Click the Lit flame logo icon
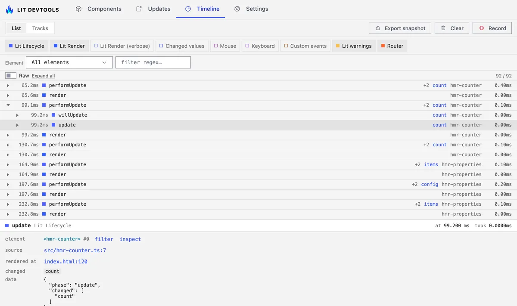Screen dimensions: 517x306 click(x=9, y=9)
